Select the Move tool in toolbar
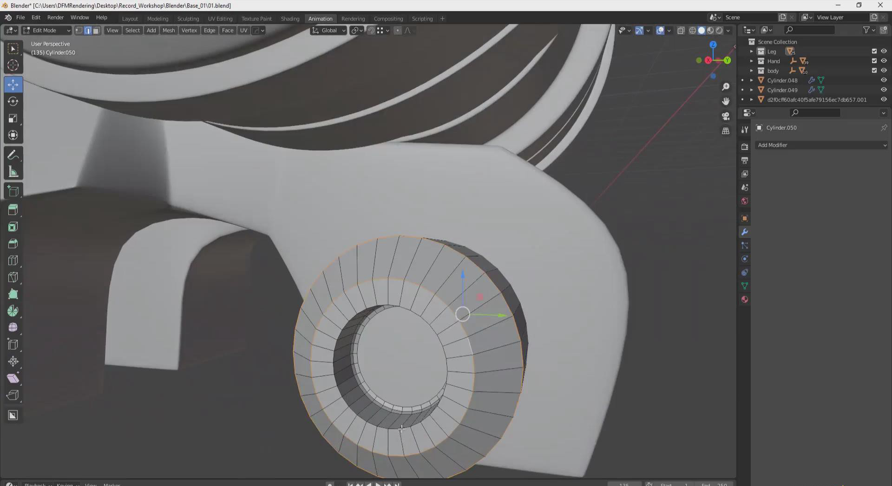The height and width of the screenshot is (486, 892). 13,84
